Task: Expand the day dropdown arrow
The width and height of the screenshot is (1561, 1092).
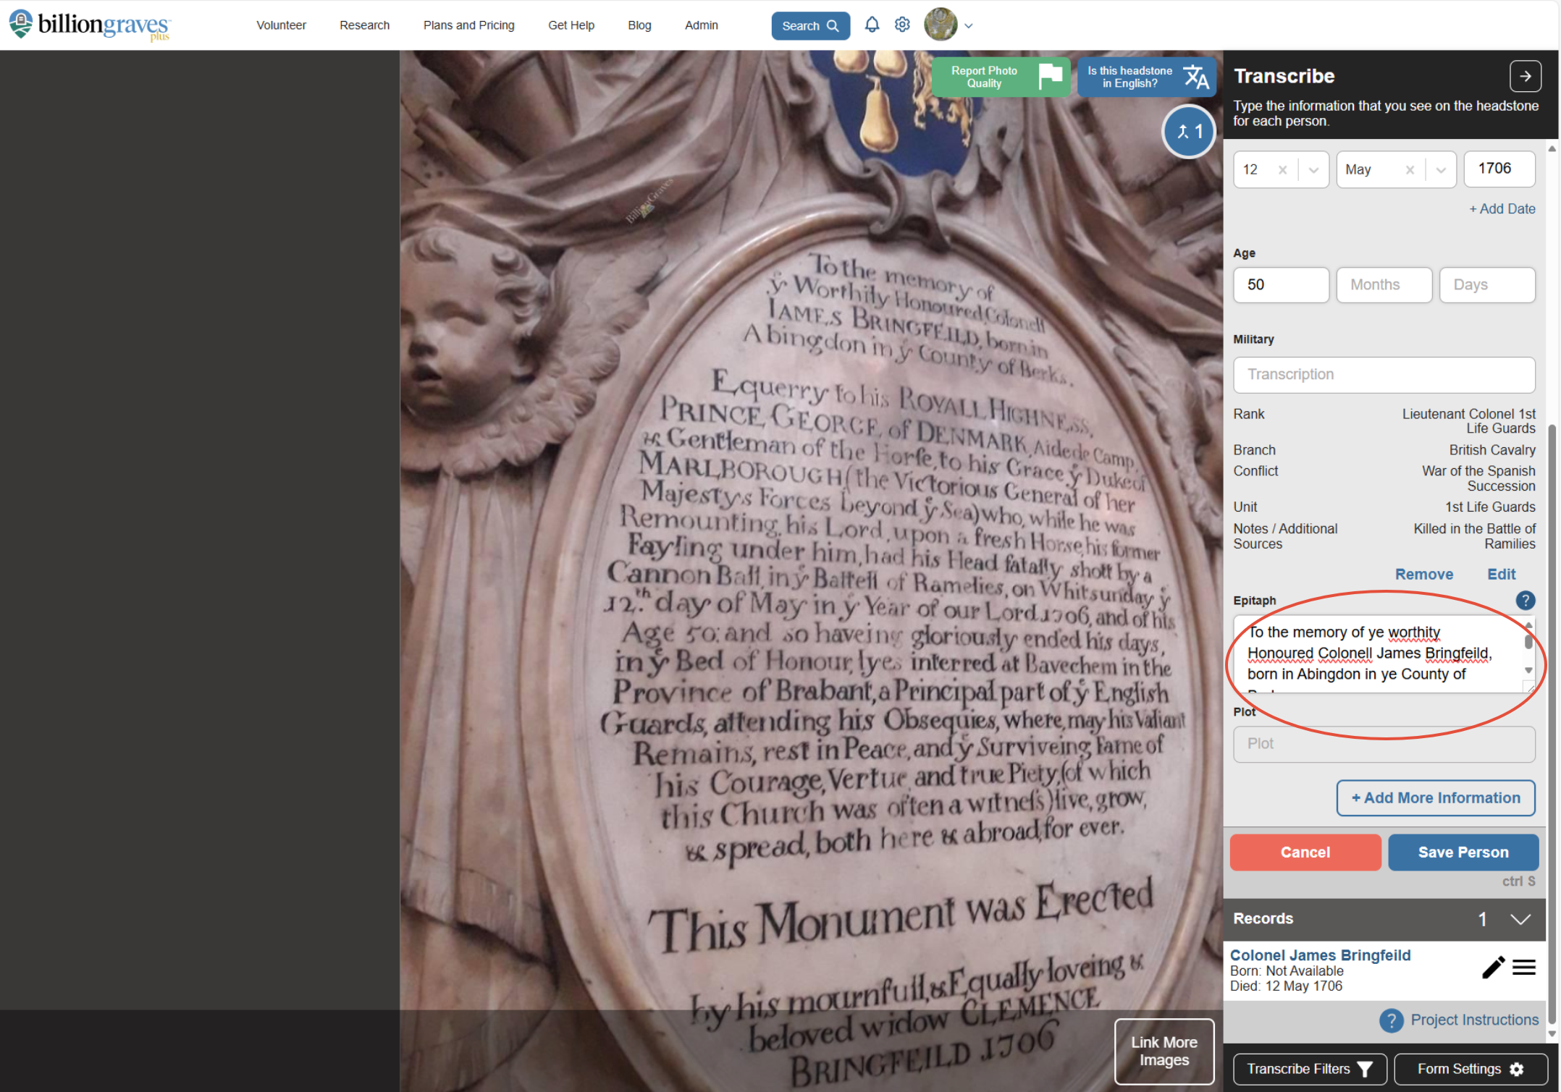Action: tap(1313, 170)
